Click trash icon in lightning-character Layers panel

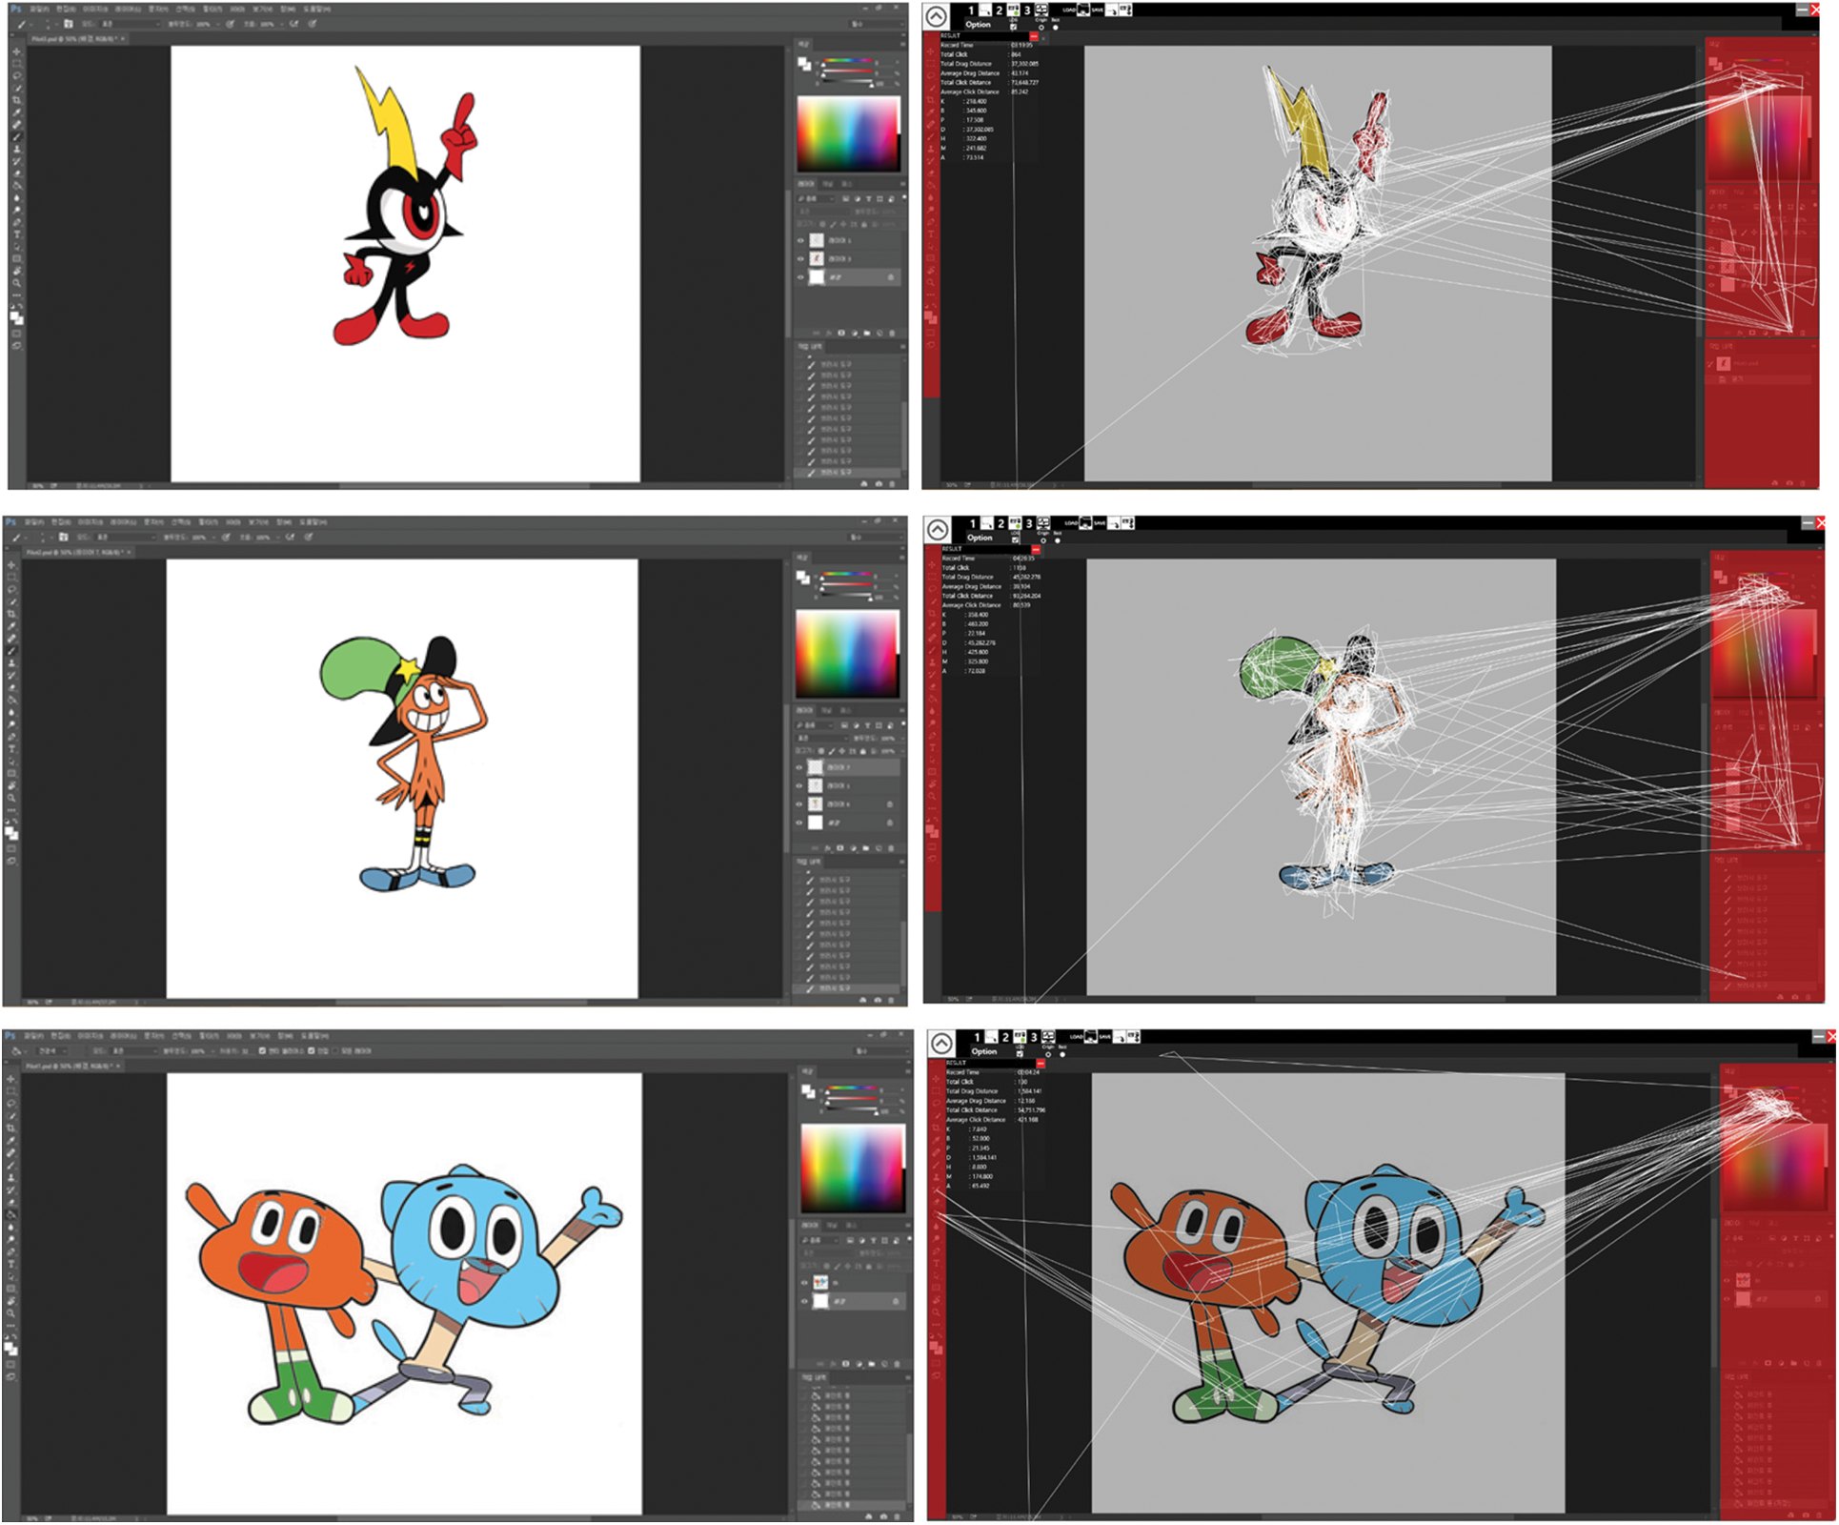891,334
